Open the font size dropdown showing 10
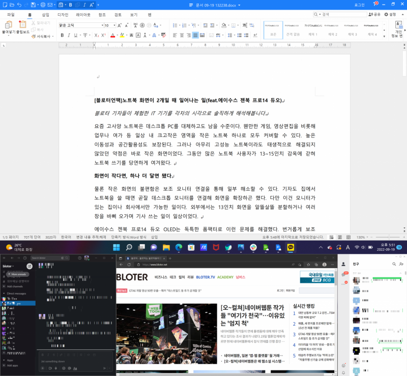The height and width of the screenshot is (376, 407). coord(114,25)
